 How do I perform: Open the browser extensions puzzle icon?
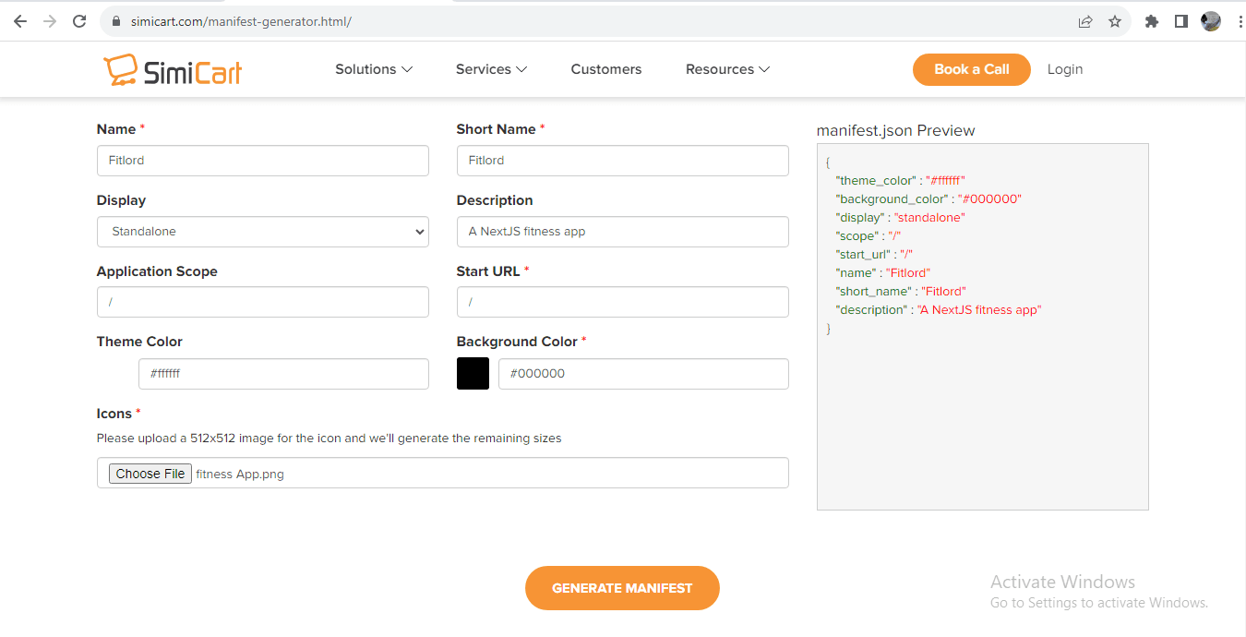pos(1151,21)
